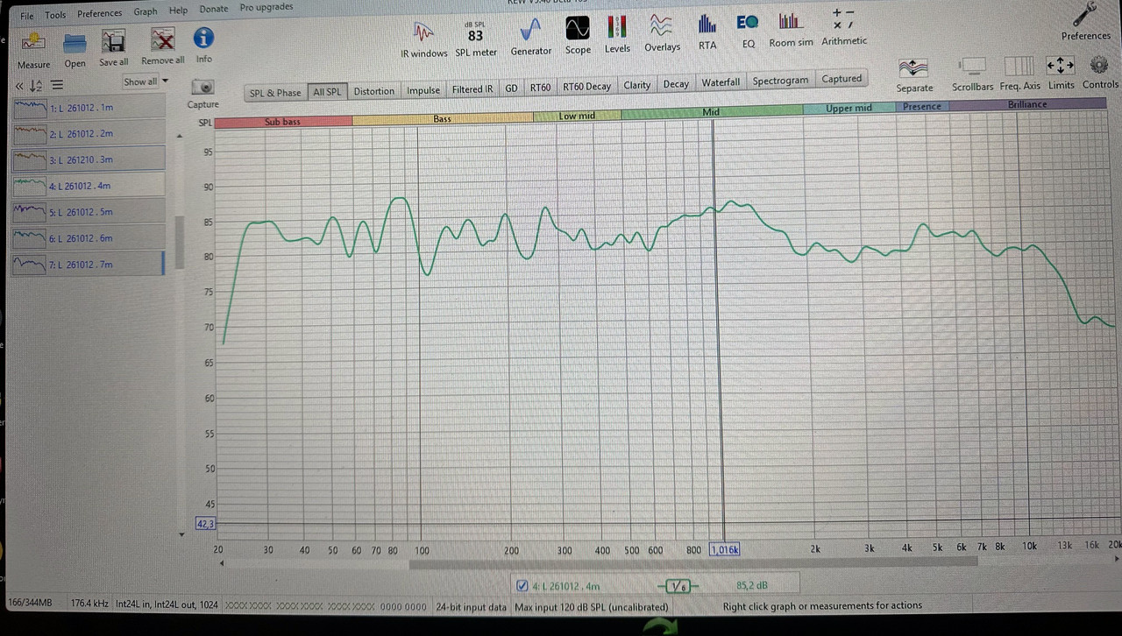Click the horizontal graph scrollbar

(x=692, y=563)
